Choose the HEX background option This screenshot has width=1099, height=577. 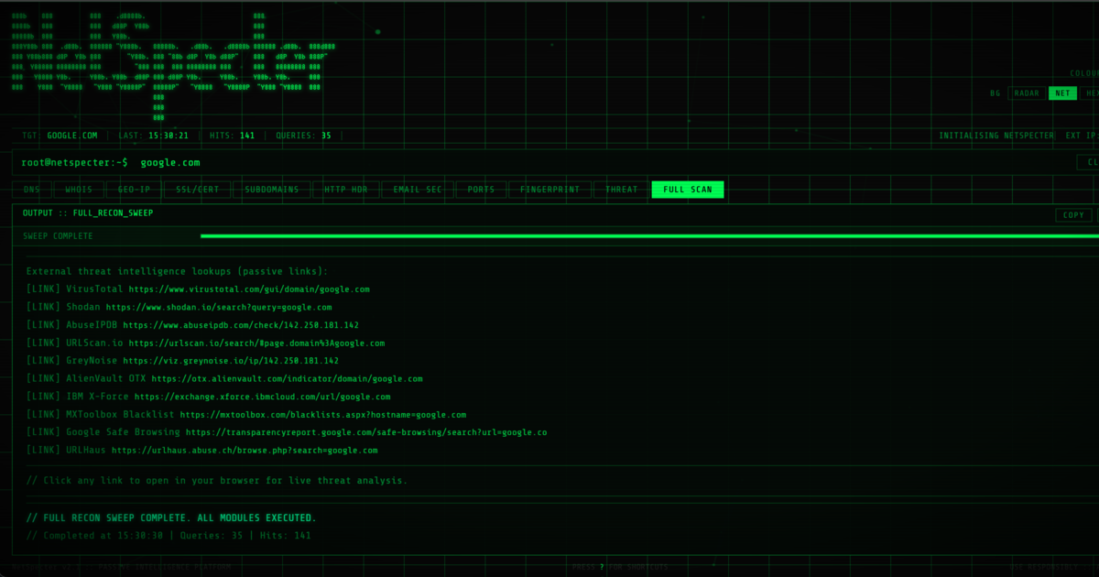1090,93
